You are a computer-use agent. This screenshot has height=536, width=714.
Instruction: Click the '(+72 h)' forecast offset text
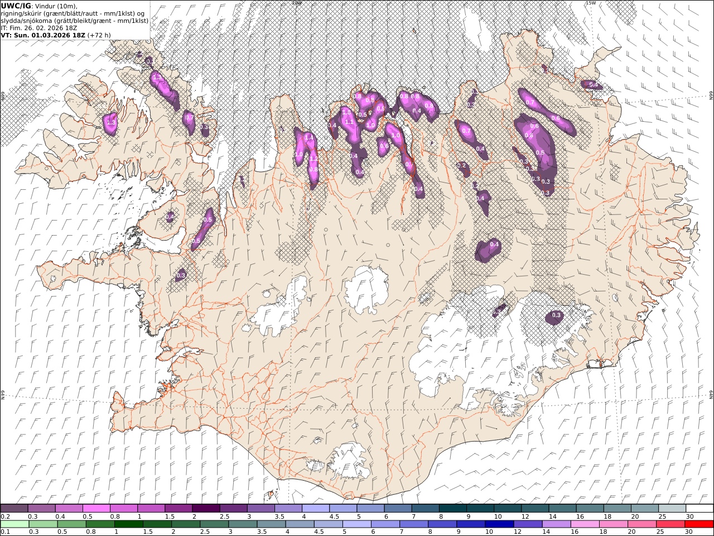(x=99, y=35)
